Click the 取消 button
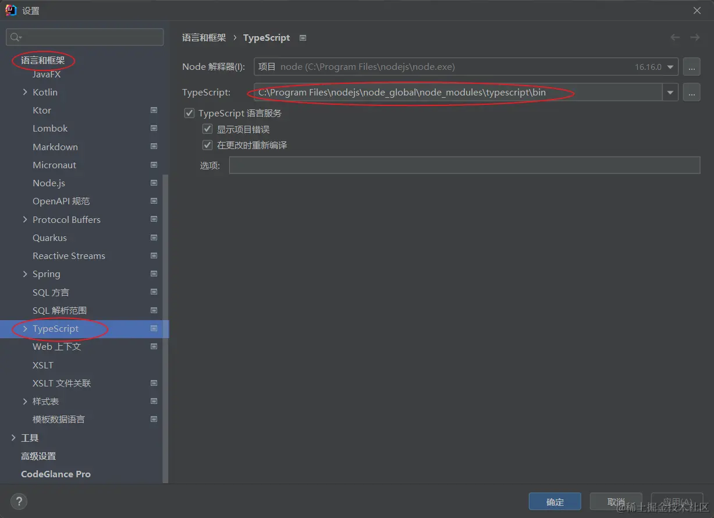This screenshot has width=714, height=518. pyautogui.click(x=616, y=502)
